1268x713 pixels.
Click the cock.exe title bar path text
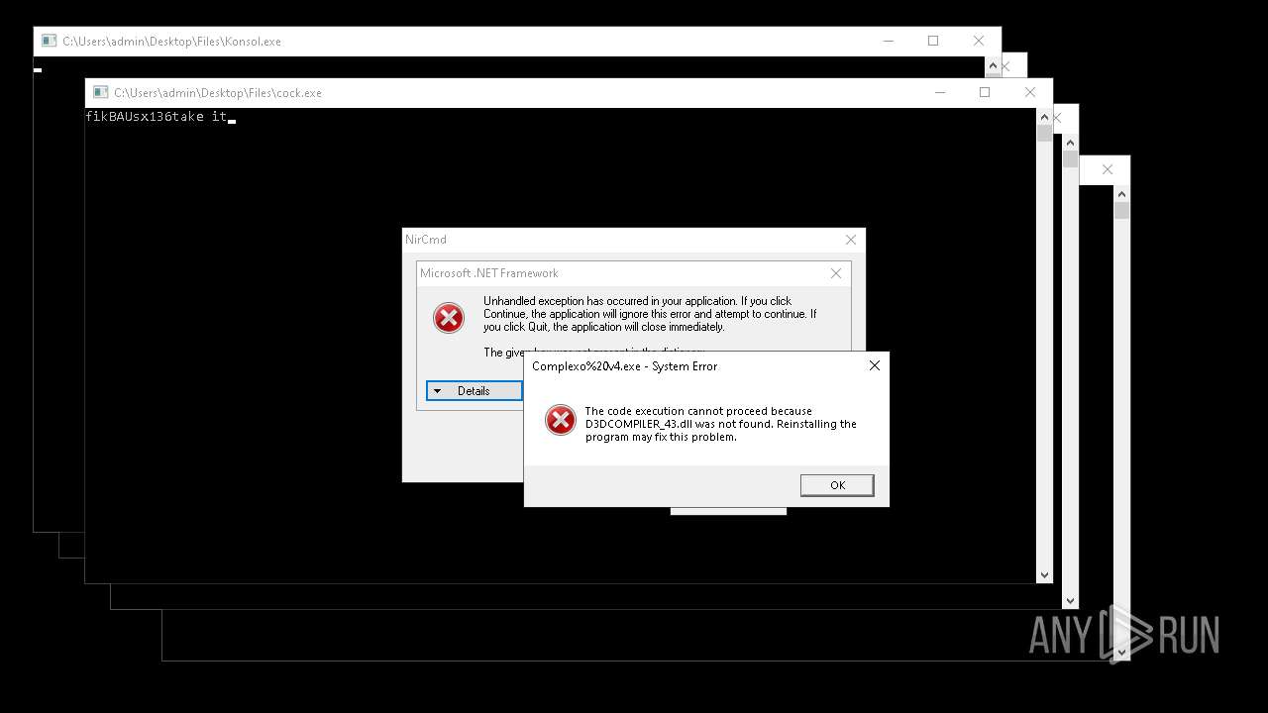[x=218, y=93]
